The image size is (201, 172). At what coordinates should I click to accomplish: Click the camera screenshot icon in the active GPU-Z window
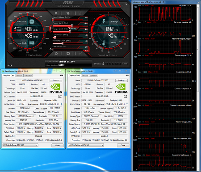pos(127,76)
